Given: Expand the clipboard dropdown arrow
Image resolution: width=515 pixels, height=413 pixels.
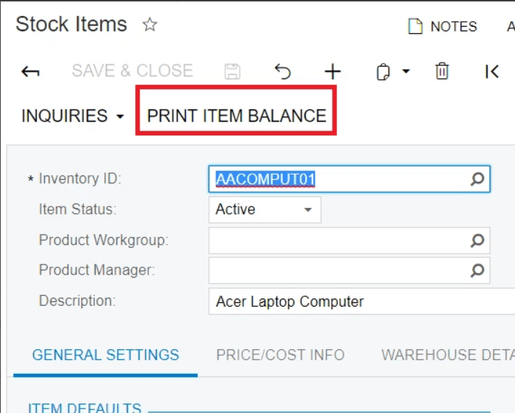Looking at the screenshot, I should (406, 71).
